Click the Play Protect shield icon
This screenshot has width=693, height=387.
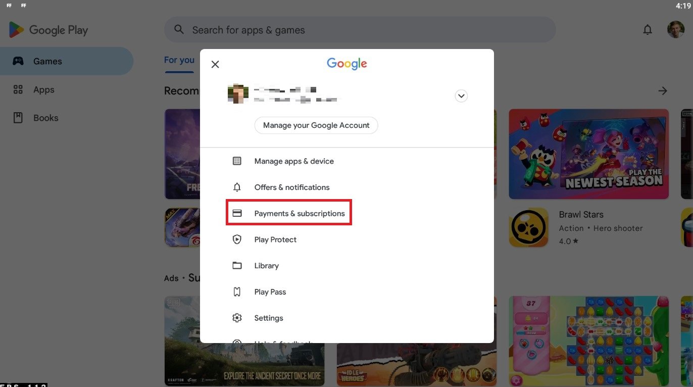237,239
